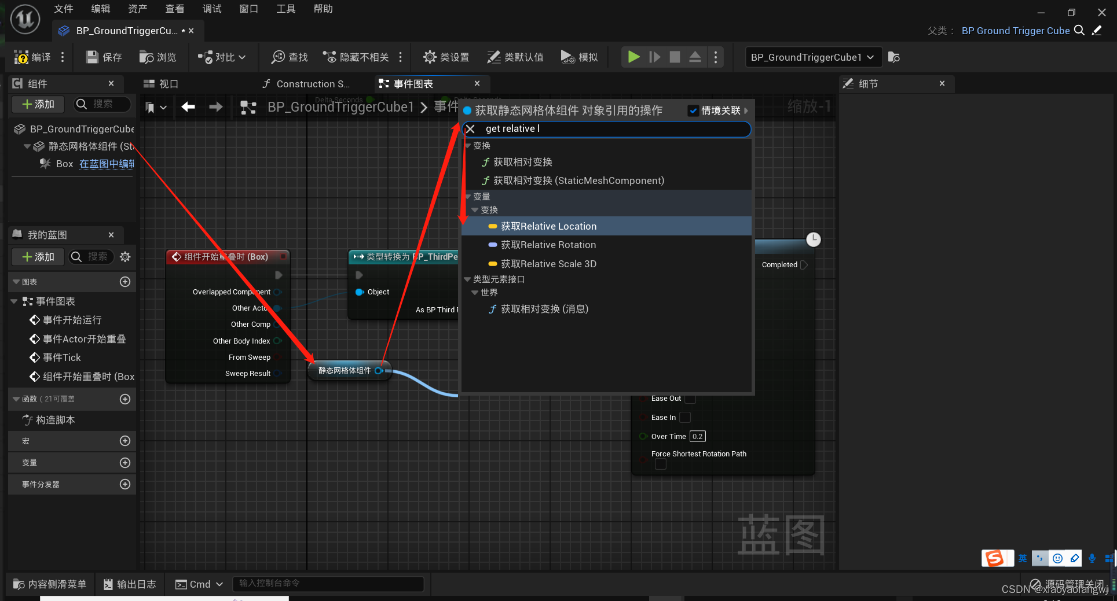Click graph back navigation arrow
Image resolution: width=1117 pixels, height=601 pixels.
pos(188,107)
